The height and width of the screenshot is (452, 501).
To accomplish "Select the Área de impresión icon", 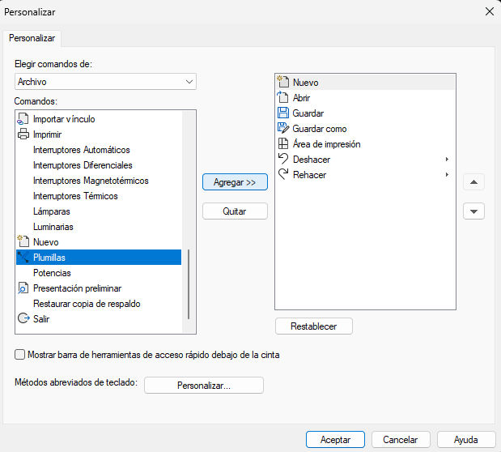I will tap(282, 144).
